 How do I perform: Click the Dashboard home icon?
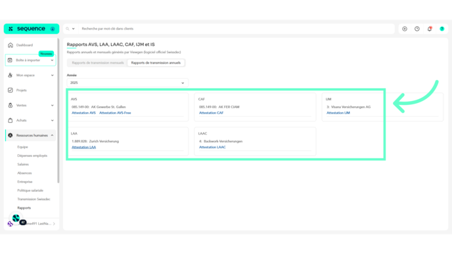(11, 45)
